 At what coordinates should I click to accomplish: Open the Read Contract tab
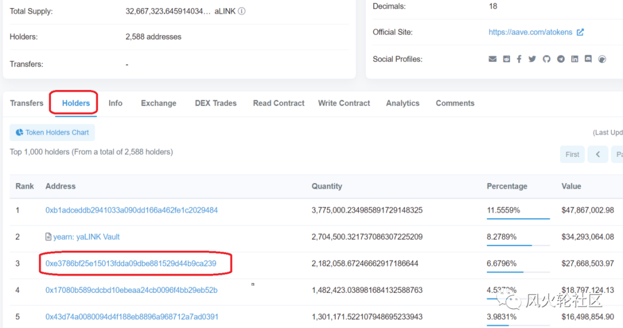279,103
